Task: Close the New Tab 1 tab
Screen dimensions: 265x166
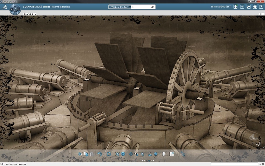Action: pos(35,14)
